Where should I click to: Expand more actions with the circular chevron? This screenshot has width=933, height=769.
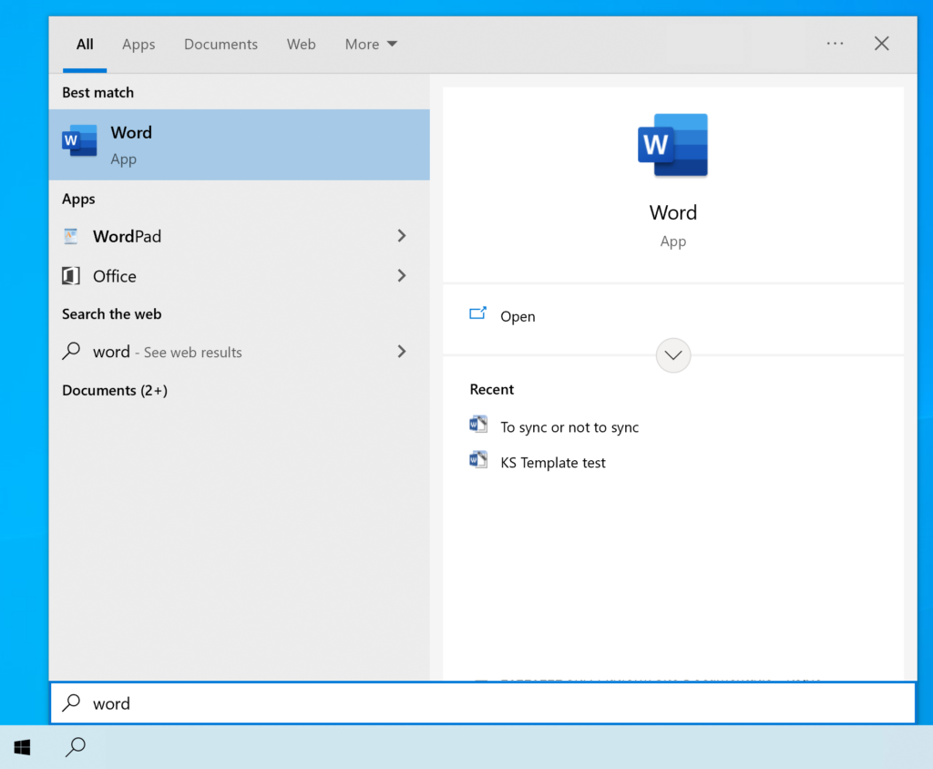[673, 355]
